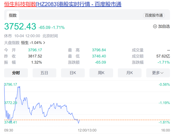
Task: Switch to the 分时 chart tab
Action: click(16, 73)
